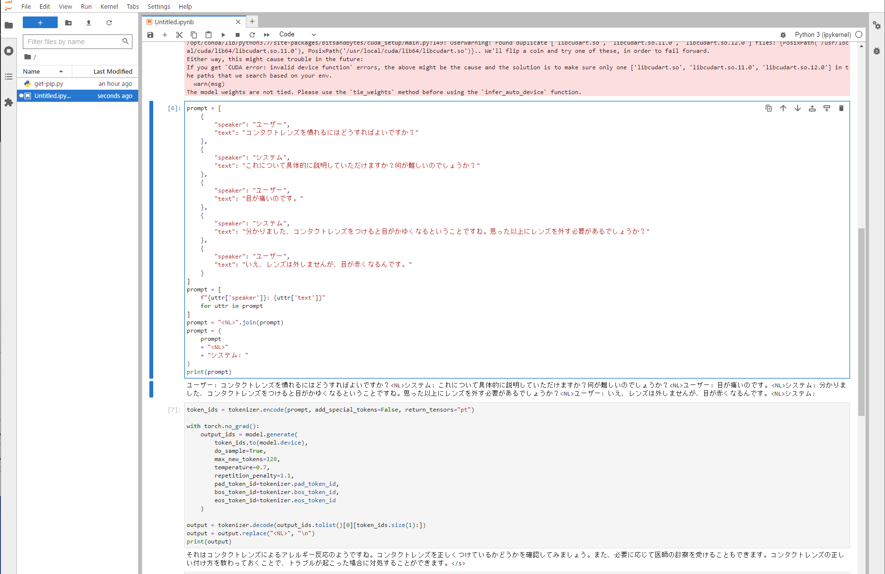This screenshot has height=574, width=885.
Task: Click the kernel status circle indicator
Action: (x=859, y=34)
